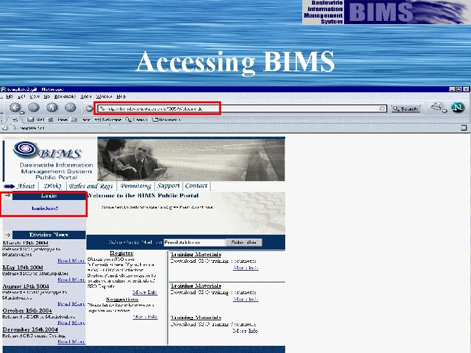Click Read More under May 15th 2004
This screenshot has width=471, height=353.
point(71,280)
